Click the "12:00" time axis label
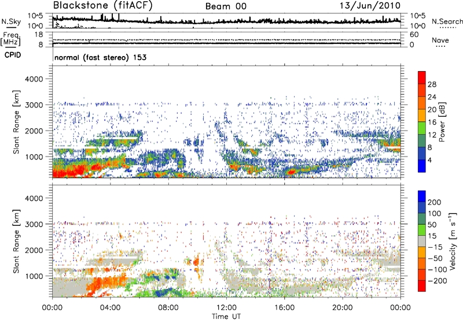The height and width of the screenshot is (320, 463). [x=226, y=308]
